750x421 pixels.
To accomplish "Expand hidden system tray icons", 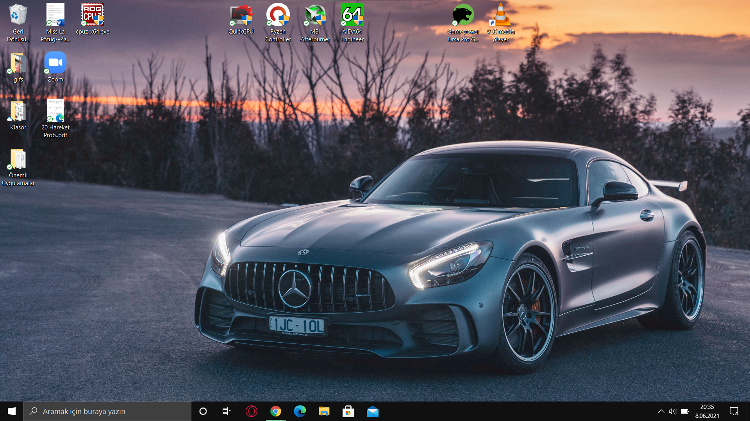I will [661, 411].
